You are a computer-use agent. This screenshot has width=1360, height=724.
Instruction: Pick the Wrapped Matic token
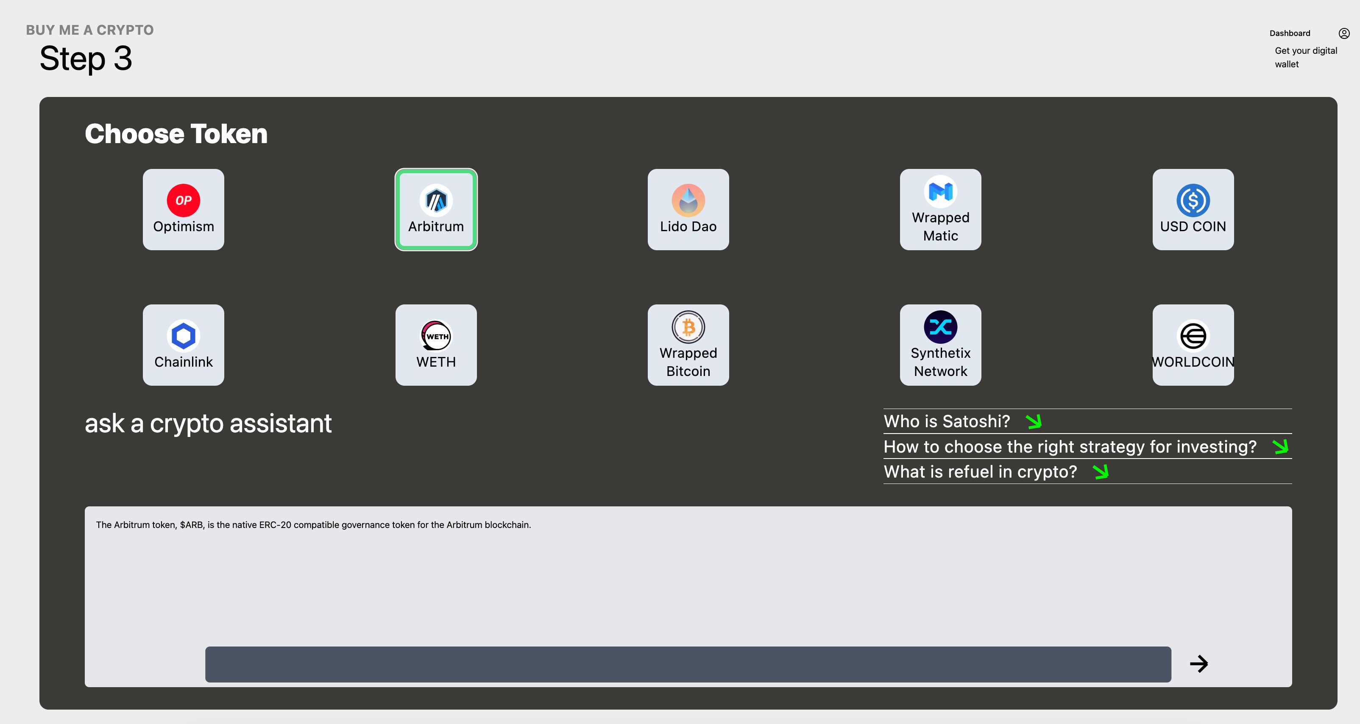pyautogui.click(x=940, y=209)
